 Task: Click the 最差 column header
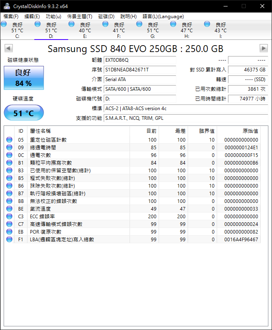173,131
